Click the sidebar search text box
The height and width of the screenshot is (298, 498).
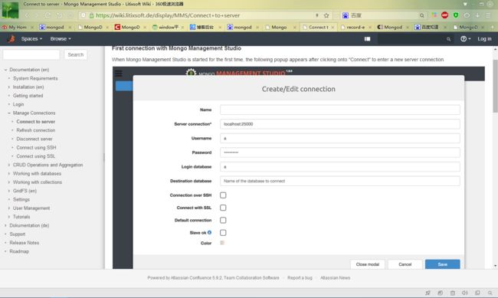[31, 54]
